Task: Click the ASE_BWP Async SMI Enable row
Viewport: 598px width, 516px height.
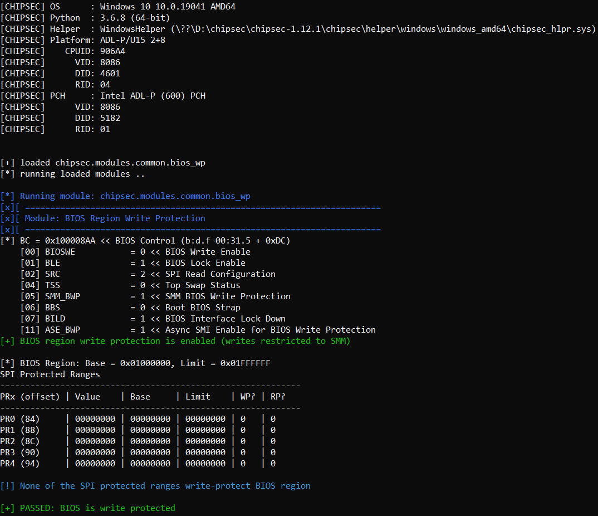Action: point(198,330)
